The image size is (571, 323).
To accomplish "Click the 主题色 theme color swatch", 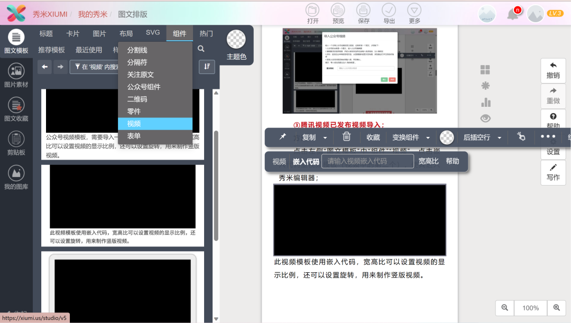I will (x=236, y=39).
